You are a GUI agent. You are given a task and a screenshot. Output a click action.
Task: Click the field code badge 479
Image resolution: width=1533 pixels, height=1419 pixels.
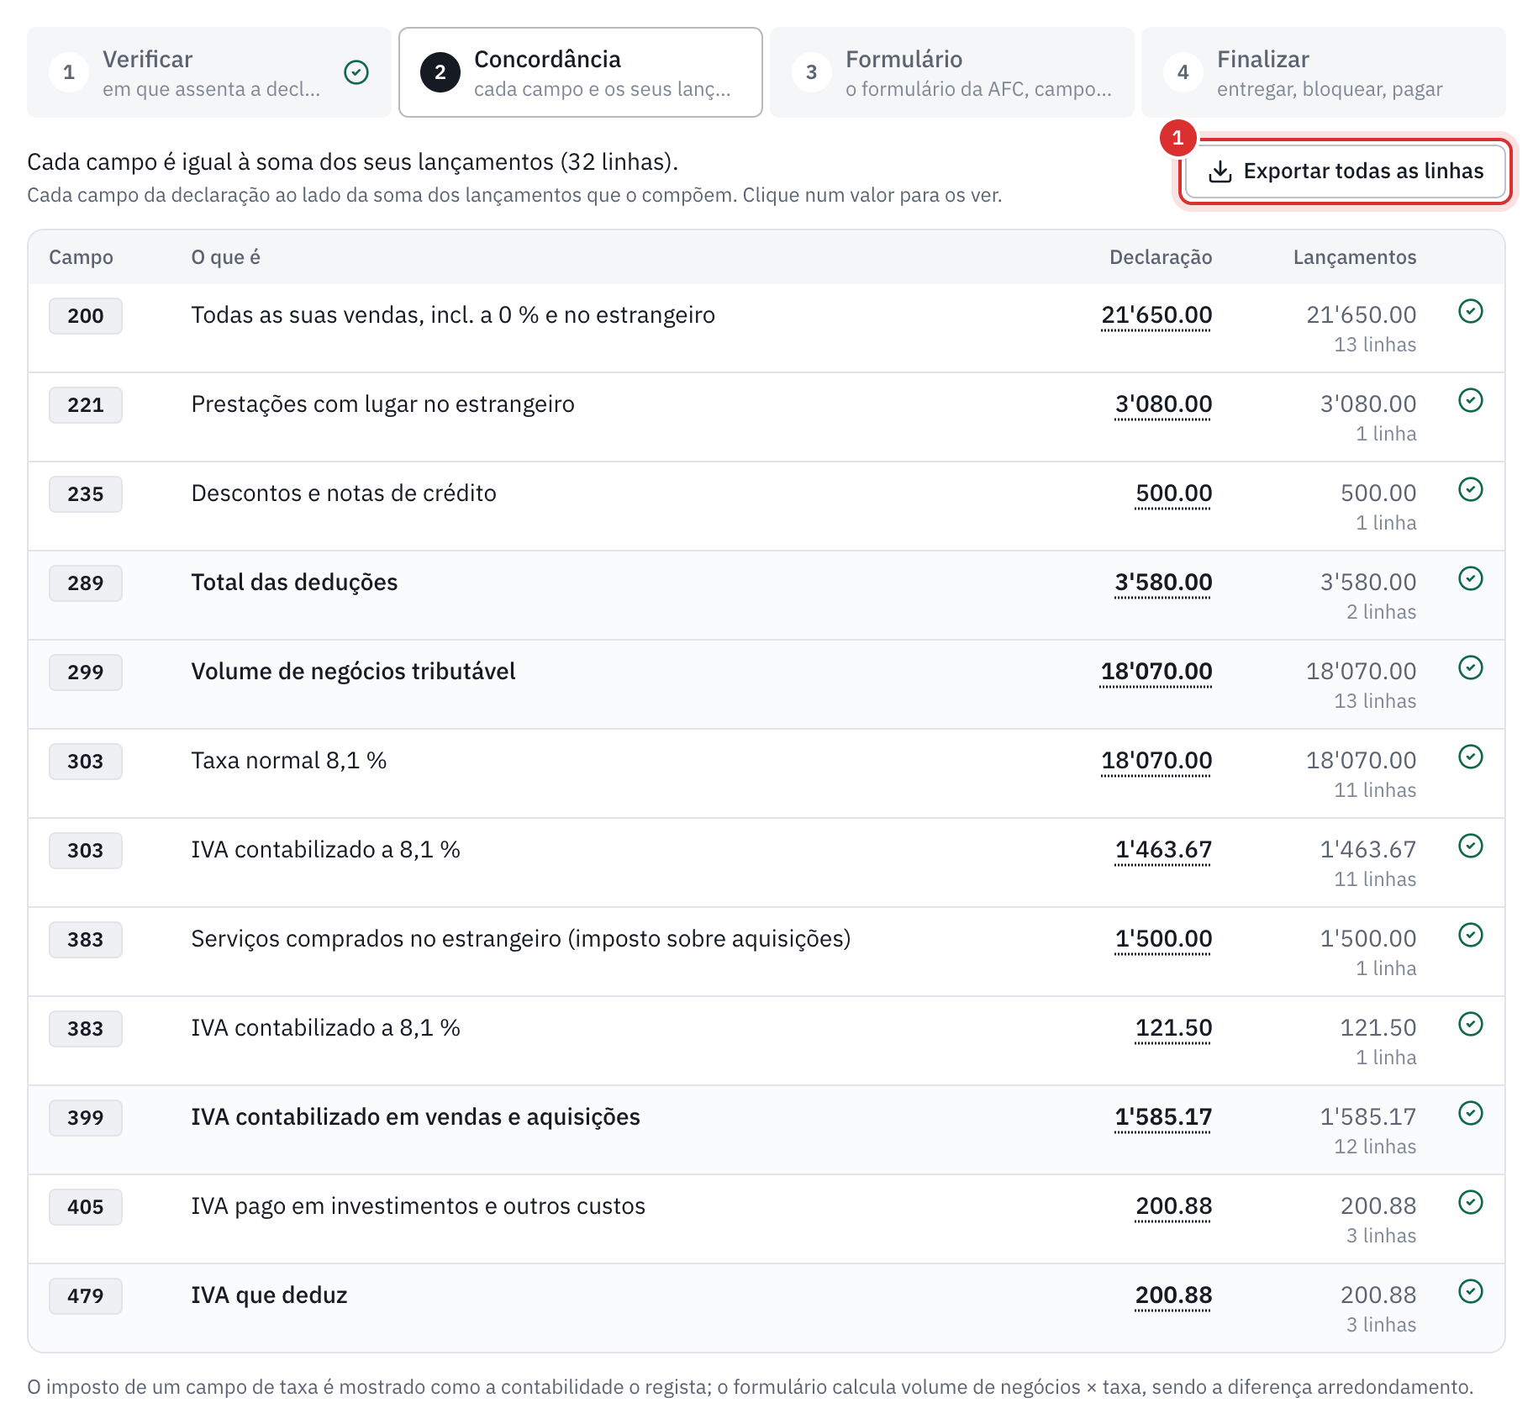click(86, 1296)
